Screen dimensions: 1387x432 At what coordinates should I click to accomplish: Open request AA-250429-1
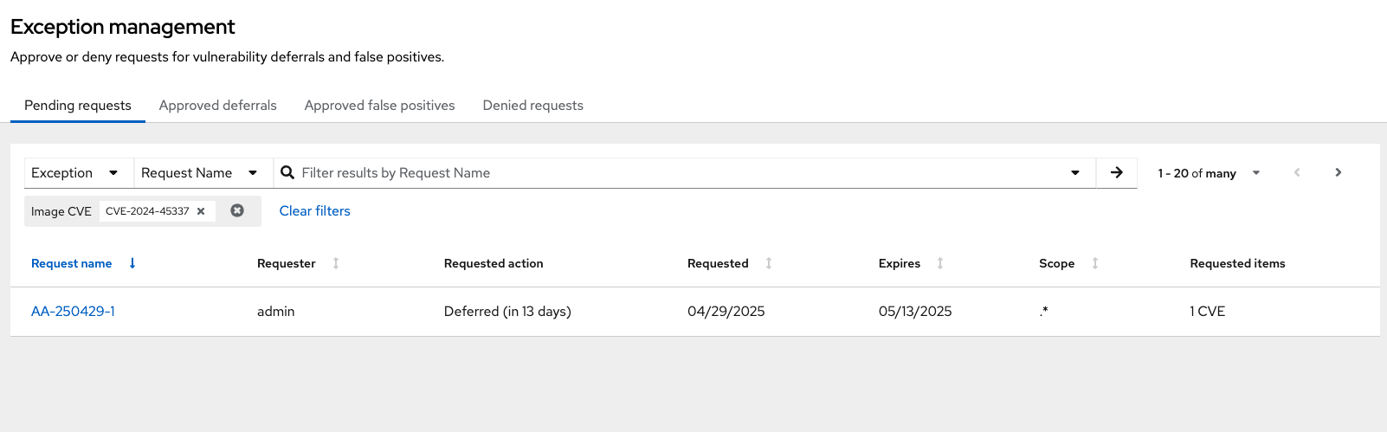click(x=73, y=312)
